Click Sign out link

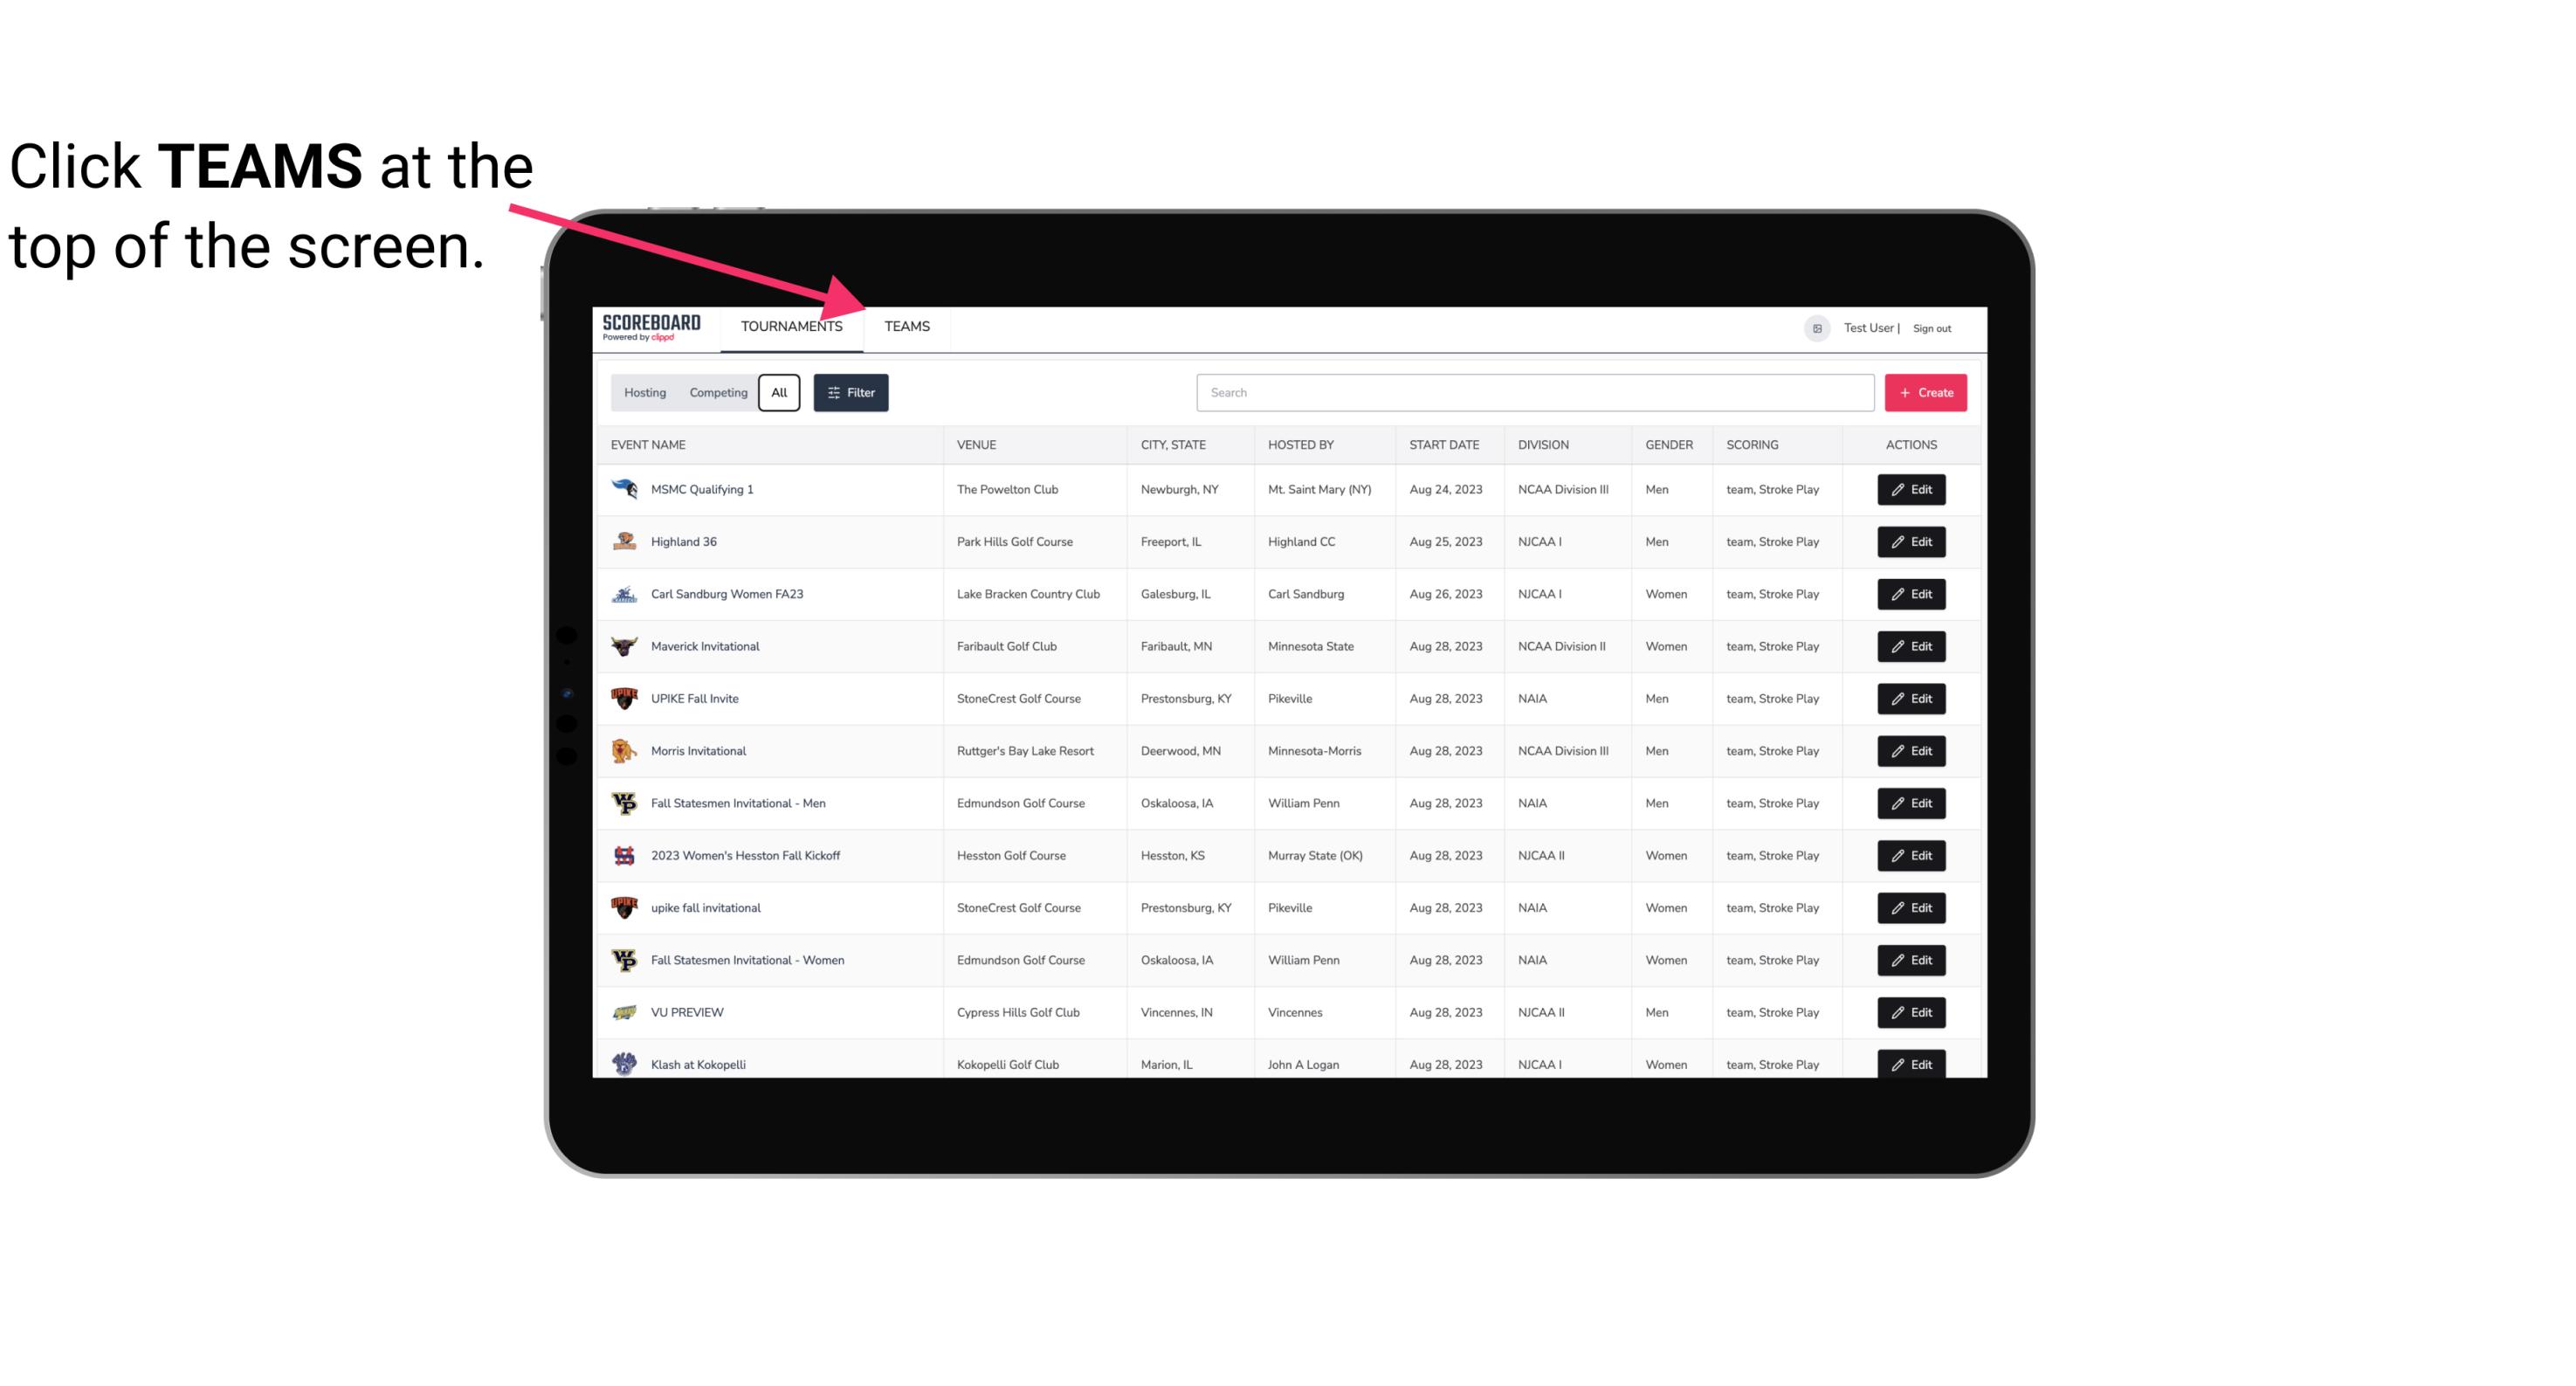tap(1932, 326)
